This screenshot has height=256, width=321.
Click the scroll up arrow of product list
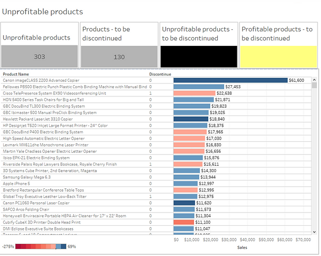(314, 80)
